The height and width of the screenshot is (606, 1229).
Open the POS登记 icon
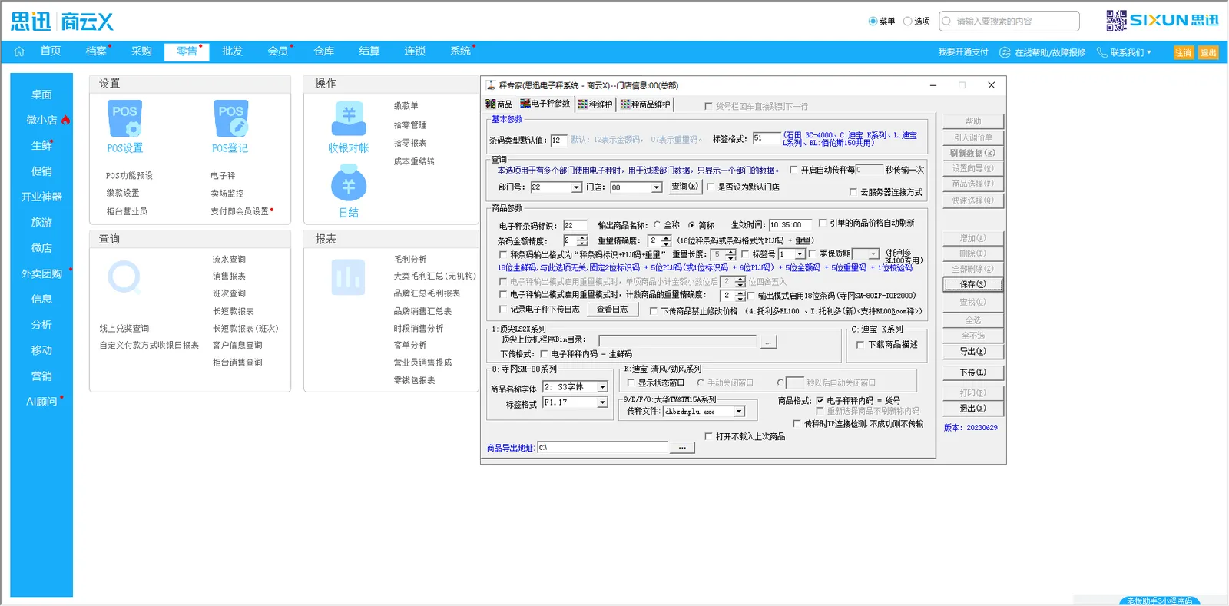click(x=230, y=119)
